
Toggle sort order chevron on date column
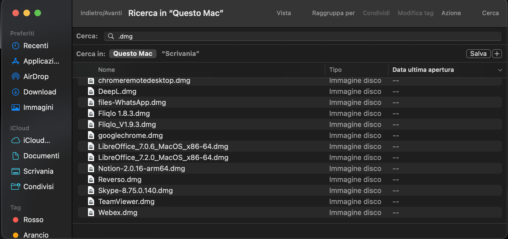point(500,70)
